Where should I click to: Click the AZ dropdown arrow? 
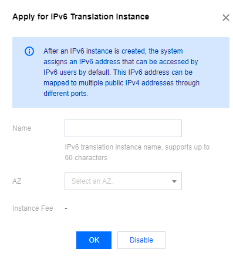pos(174,181)
